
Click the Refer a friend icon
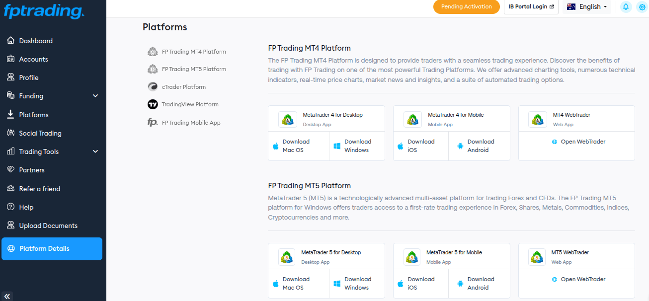click(10, 189)
